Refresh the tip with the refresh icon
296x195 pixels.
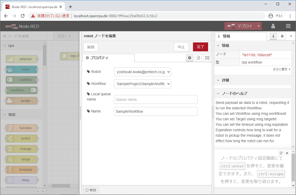[281, 153]
